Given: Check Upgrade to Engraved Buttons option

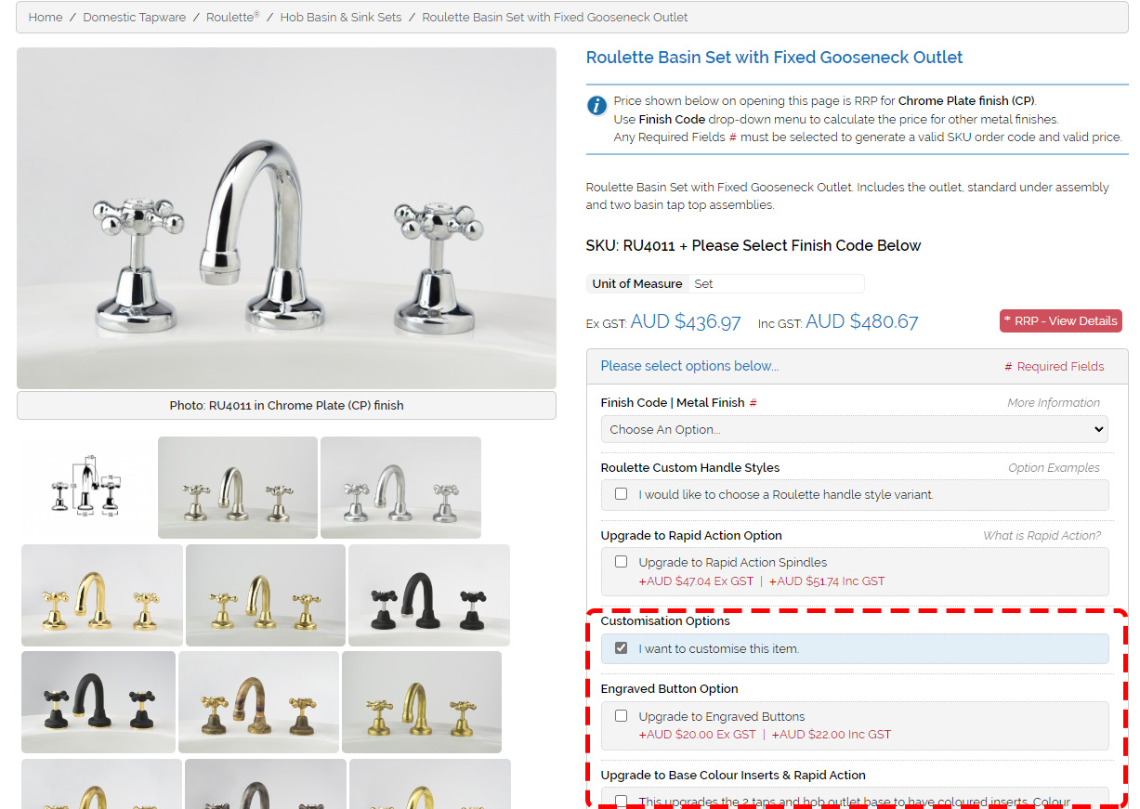Looking at the screenshot, I should [x=621, y=716].
